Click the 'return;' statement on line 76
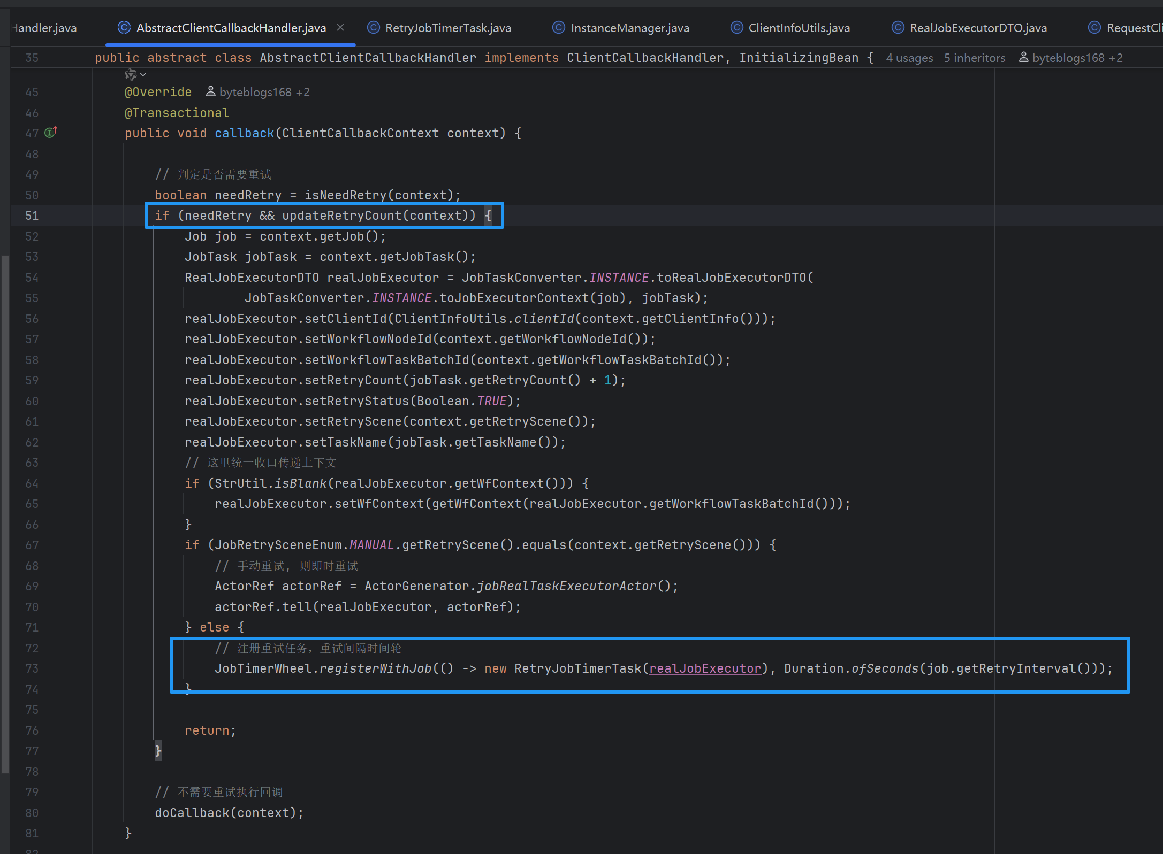This screenshot has width=1163, height=854. [x=210, y=730]
